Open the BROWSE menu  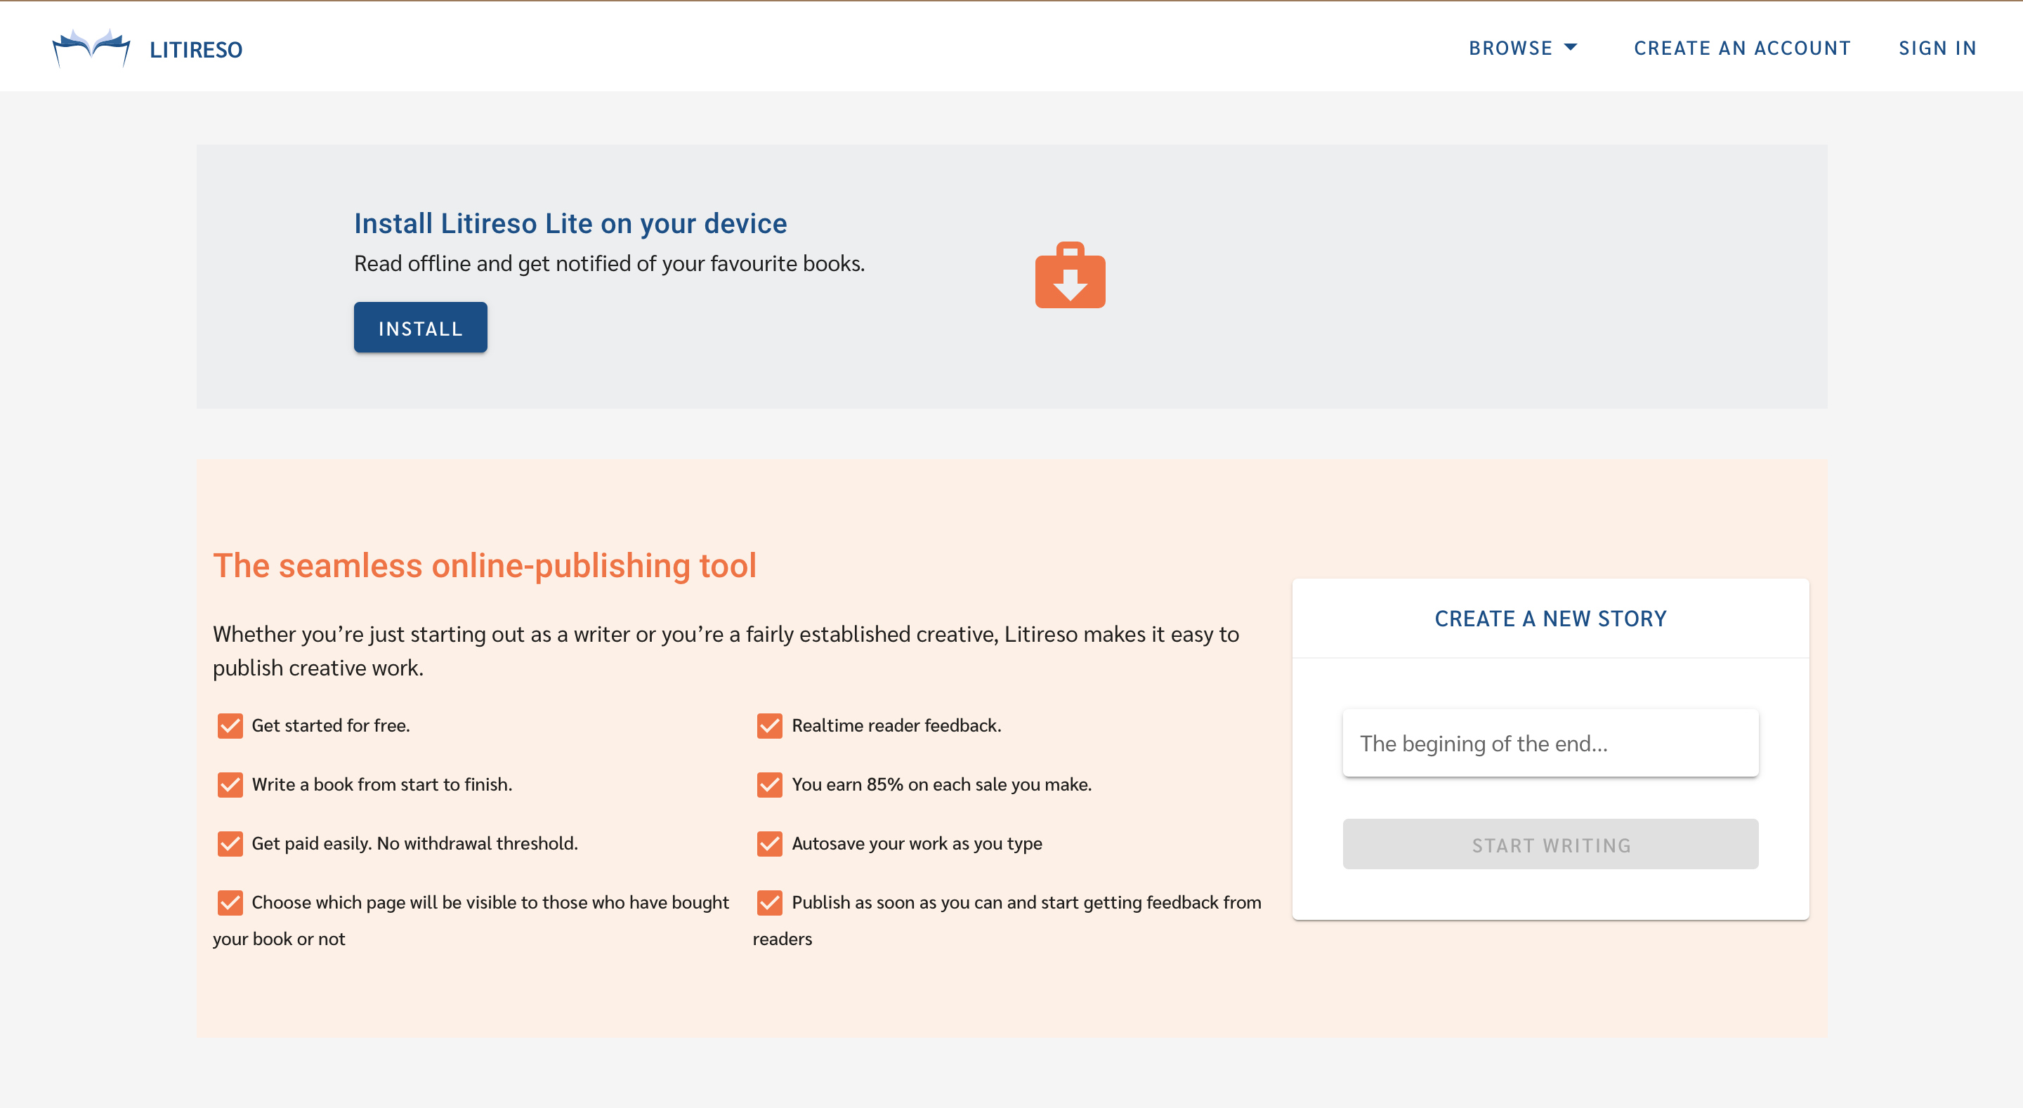(x=1510, y=48)
